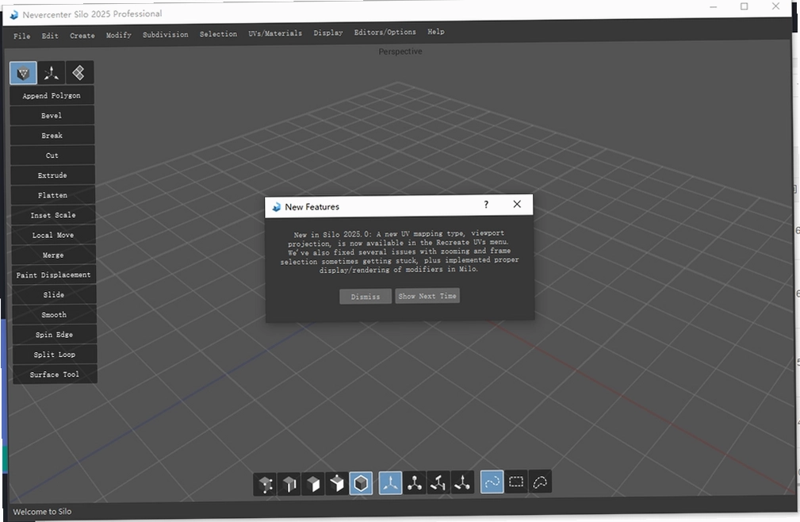Select the rotate manipulator icon
The image size is (800, 522).
415,482
